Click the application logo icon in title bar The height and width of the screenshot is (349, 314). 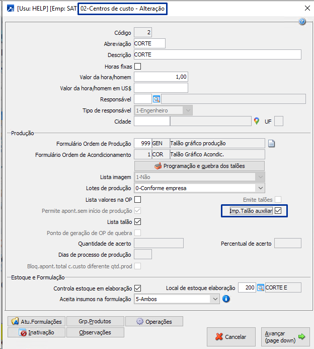(10, 9)
